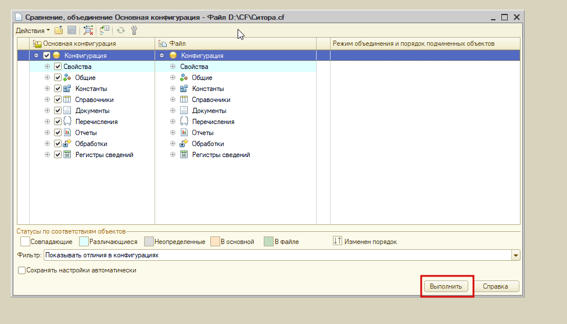The height and width of the screenshot is (324, 567).
Task: Select Свойства label in the Файл column
Action: pyautogui.click(x=194, y=67)
